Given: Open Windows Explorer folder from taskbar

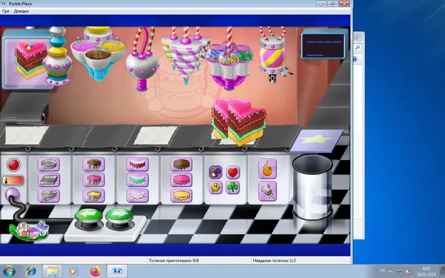Looking at the screenshot, I should tap(52, 271).
